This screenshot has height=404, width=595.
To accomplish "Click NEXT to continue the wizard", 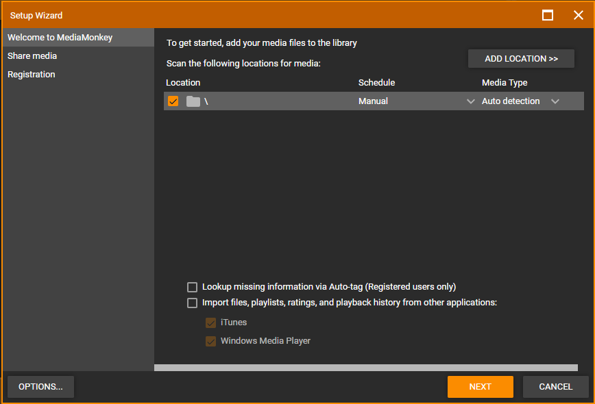I will [480, 387].
